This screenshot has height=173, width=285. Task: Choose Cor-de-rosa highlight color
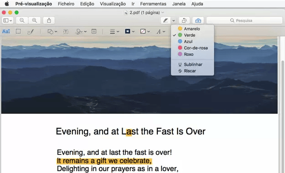[x=192, y=48]
